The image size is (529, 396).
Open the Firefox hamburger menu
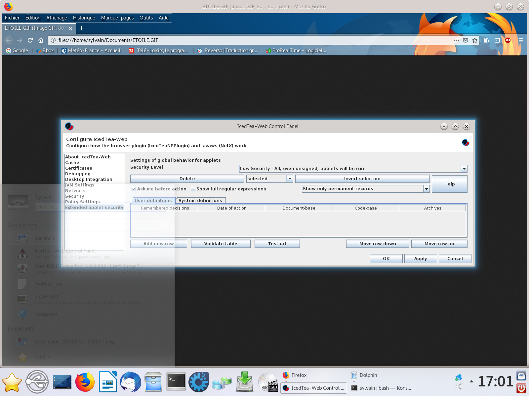pyautogui.click(x=520, y=40)
